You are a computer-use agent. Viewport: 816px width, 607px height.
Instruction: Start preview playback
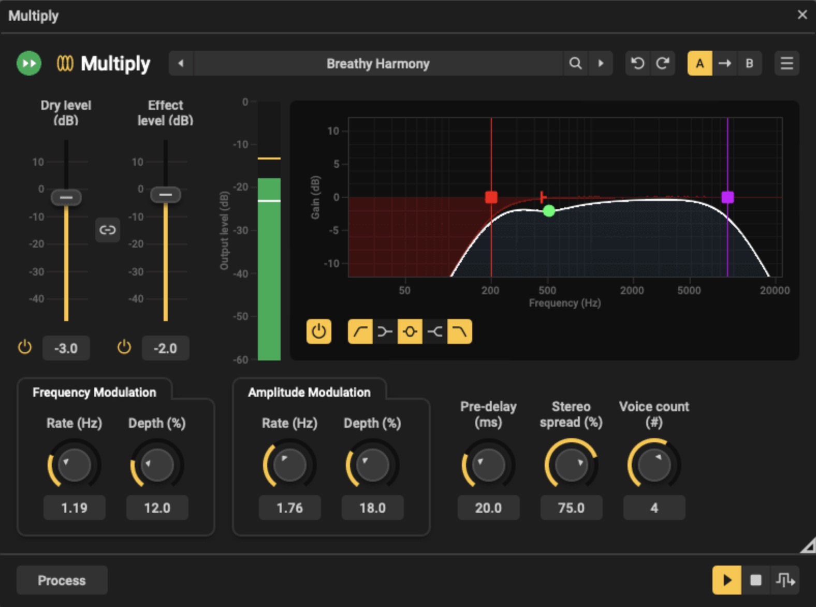click(x=727, y=580)
